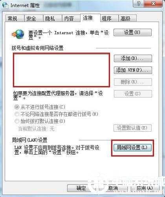
Task: Open the 隐私 tab
Action: [52, 18]
